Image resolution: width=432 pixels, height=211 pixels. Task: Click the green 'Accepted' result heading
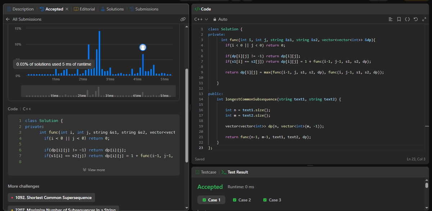tap(210, 187)
